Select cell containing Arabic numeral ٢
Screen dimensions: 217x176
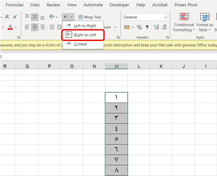(x=116, y=108)
